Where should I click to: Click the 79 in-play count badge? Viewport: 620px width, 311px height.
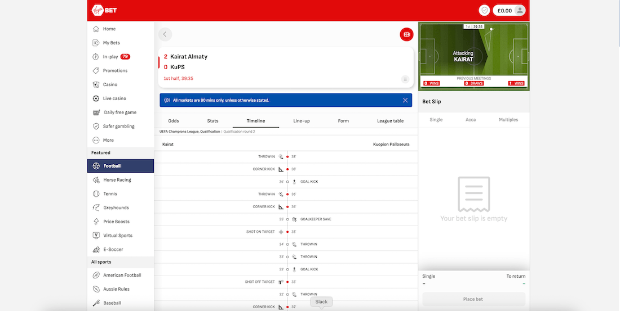[125, 56]
